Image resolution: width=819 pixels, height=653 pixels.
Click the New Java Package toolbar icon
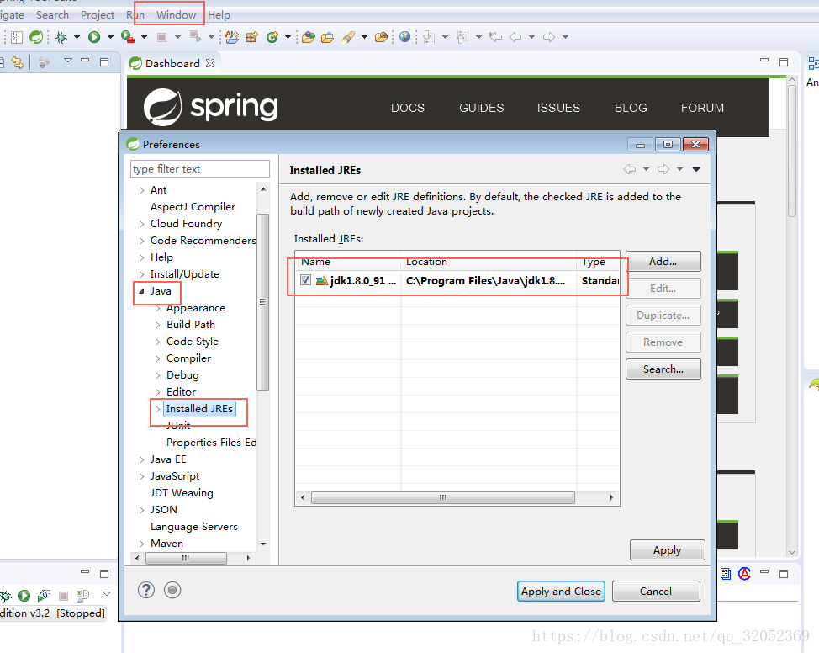coord(251,37)
